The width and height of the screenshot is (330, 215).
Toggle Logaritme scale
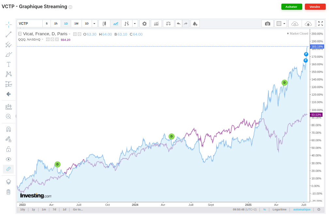(279, 209)
